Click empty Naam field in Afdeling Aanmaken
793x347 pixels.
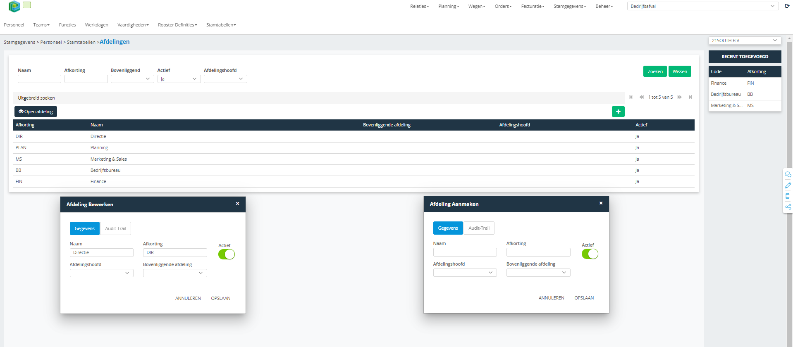tap(465, 252)
